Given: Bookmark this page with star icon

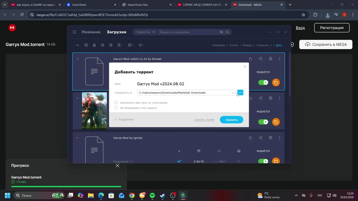Looking at the screenshot, I should point(303,15).
